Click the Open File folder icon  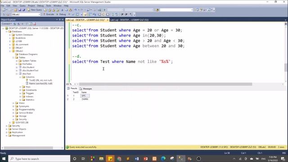16,10
